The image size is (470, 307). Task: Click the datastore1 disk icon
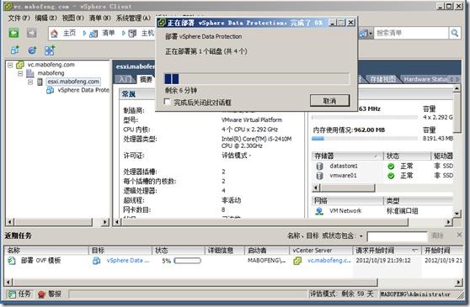[x=320, y=166]
